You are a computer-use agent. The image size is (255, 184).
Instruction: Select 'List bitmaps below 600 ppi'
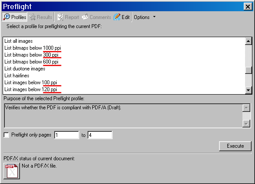coord(124,62)
